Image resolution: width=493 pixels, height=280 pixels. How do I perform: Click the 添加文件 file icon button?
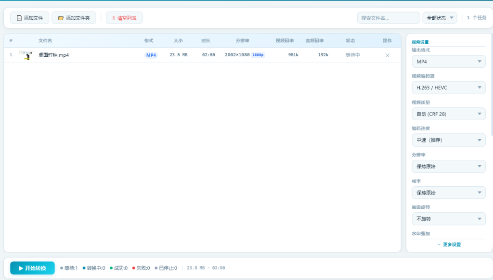click(x=29, y=18)
